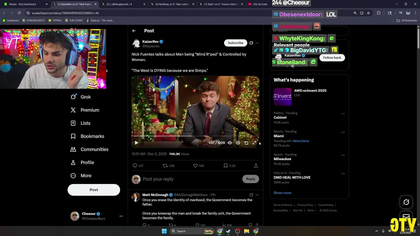Open Privacy Policy link
This screenshot has height=236, width=420.
[x=305, y=205]
